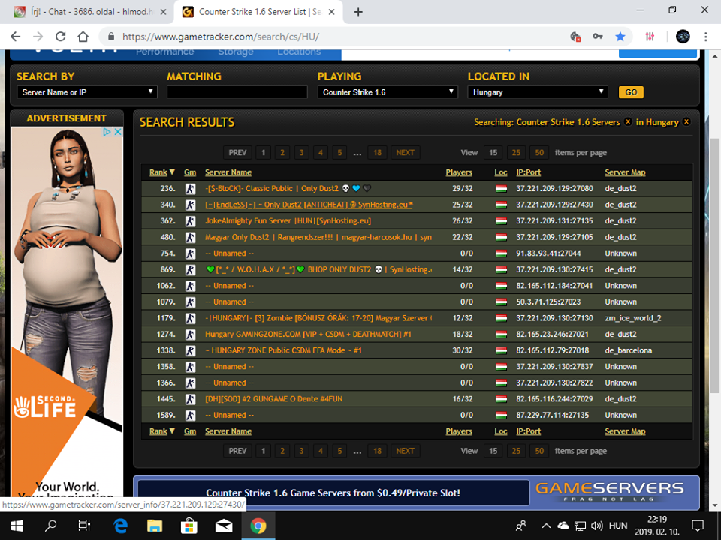
Task: Click the HUN keyboard language indicator
Action: [618, 526]
